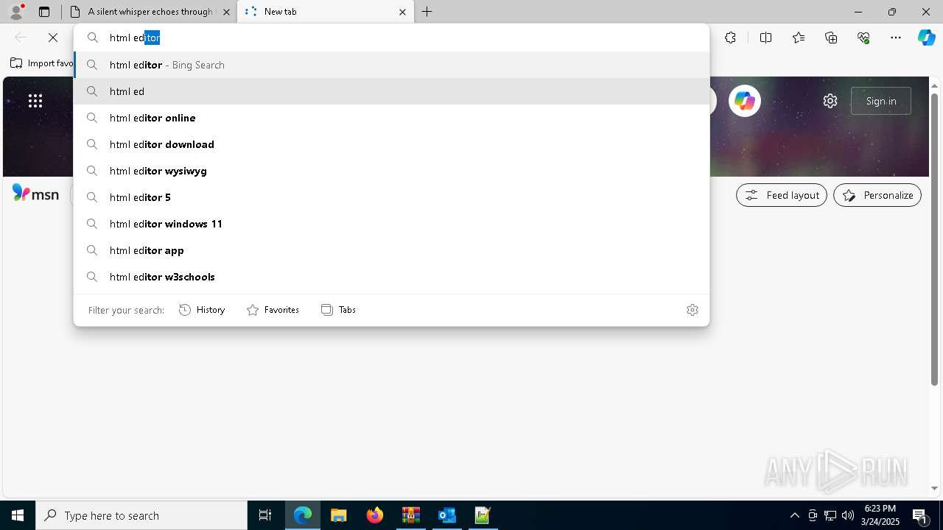Open the clock and date flyout
943x530 pixels.
click(x=880, y=515)
